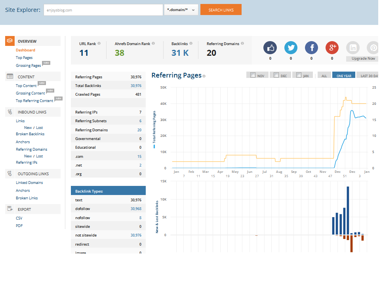This screenshot has width=381, height=284.
Task: Open Linked Domains in the sidebar
Action: 29,182
